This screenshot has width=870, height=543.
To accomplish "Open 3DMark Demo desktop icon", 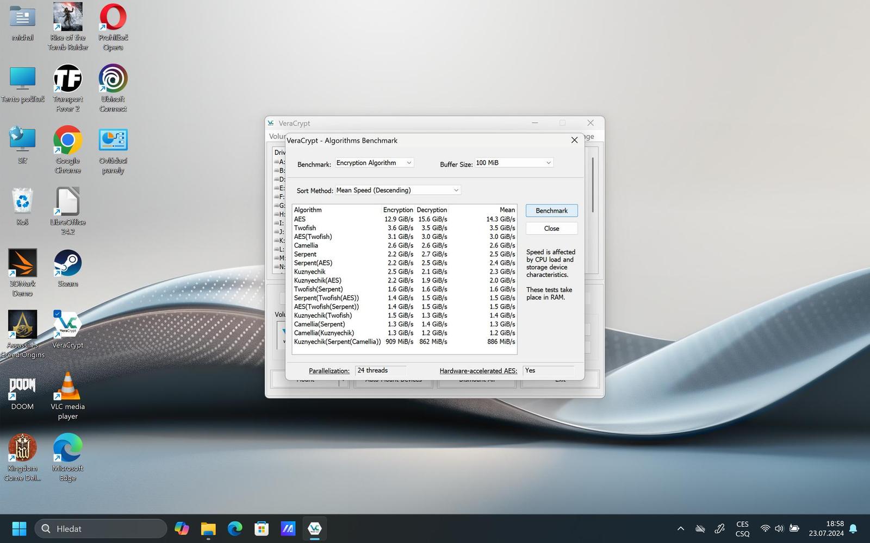I will pyautogui.click(x=22, y=273).
